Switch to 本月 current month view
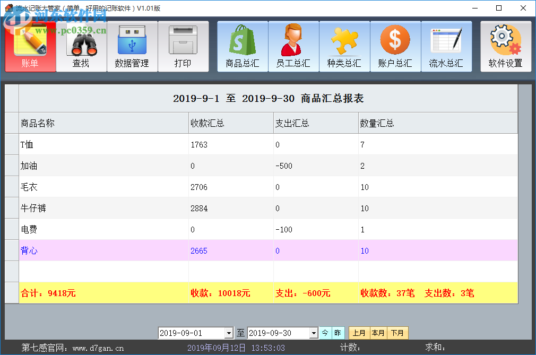Screen dimensions: 536x355 [x=378, y=332]
